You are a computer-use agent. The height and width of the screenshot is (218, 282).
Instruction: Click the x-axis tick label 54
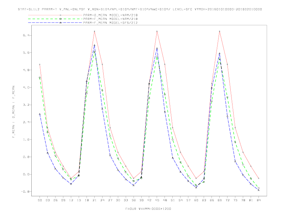181,200
